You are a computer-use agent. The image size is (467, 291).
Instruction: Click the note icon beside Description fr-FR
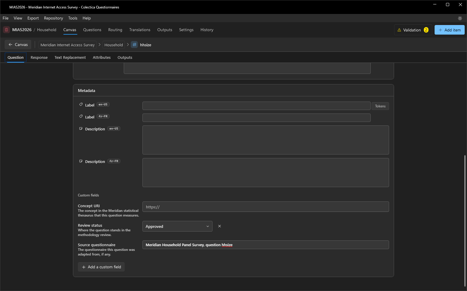81,161
